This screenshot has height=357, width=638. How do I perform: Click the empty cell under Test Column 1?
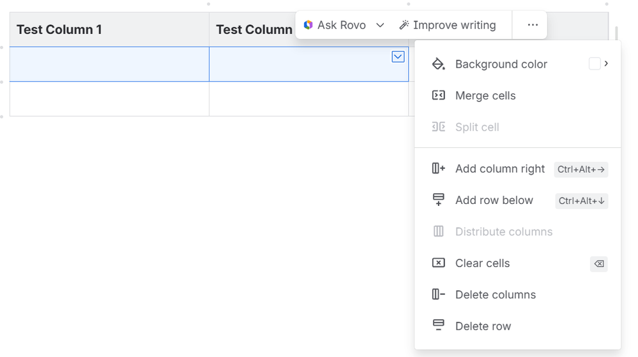(x=109, y=64)
